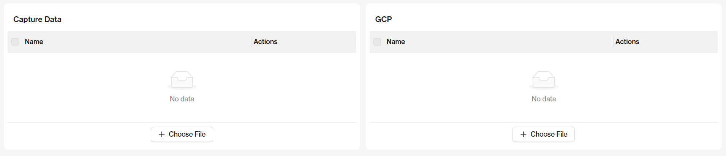Click the empty inbox icon in GCP panel
Viewport: 726px width, 156px height.
pos(544,80)
